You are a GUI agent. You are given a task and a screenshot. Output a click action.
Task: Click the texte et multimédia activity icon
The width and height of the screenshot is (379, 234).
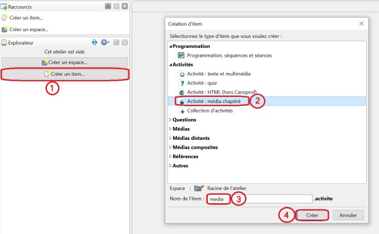pyautogui.click(x=181, y=74)
